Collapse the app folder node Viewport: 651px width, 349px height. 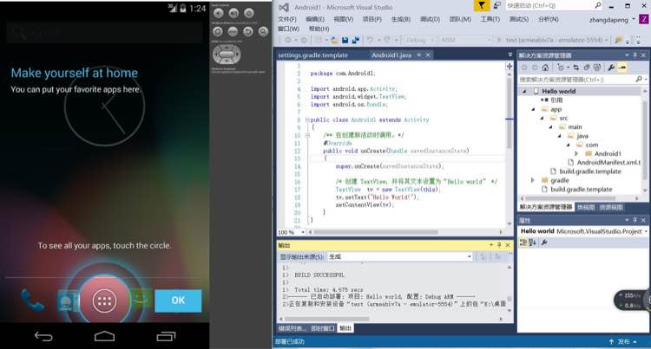534,109
